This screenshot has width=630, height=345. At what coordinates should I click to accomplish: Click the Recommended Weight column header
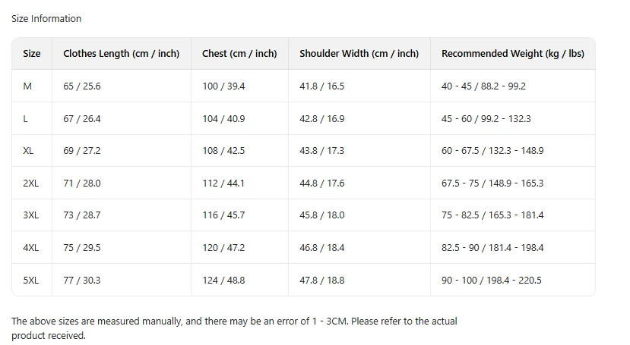512,54
